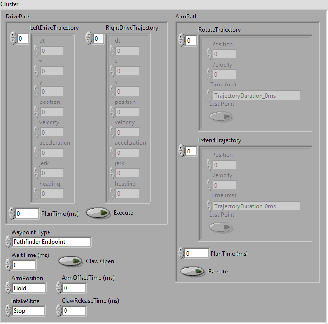This screenshot has width=328, height=324.
Task: Click the ClawReleaseTime (ms) stepper arrows
Action: 59,310
